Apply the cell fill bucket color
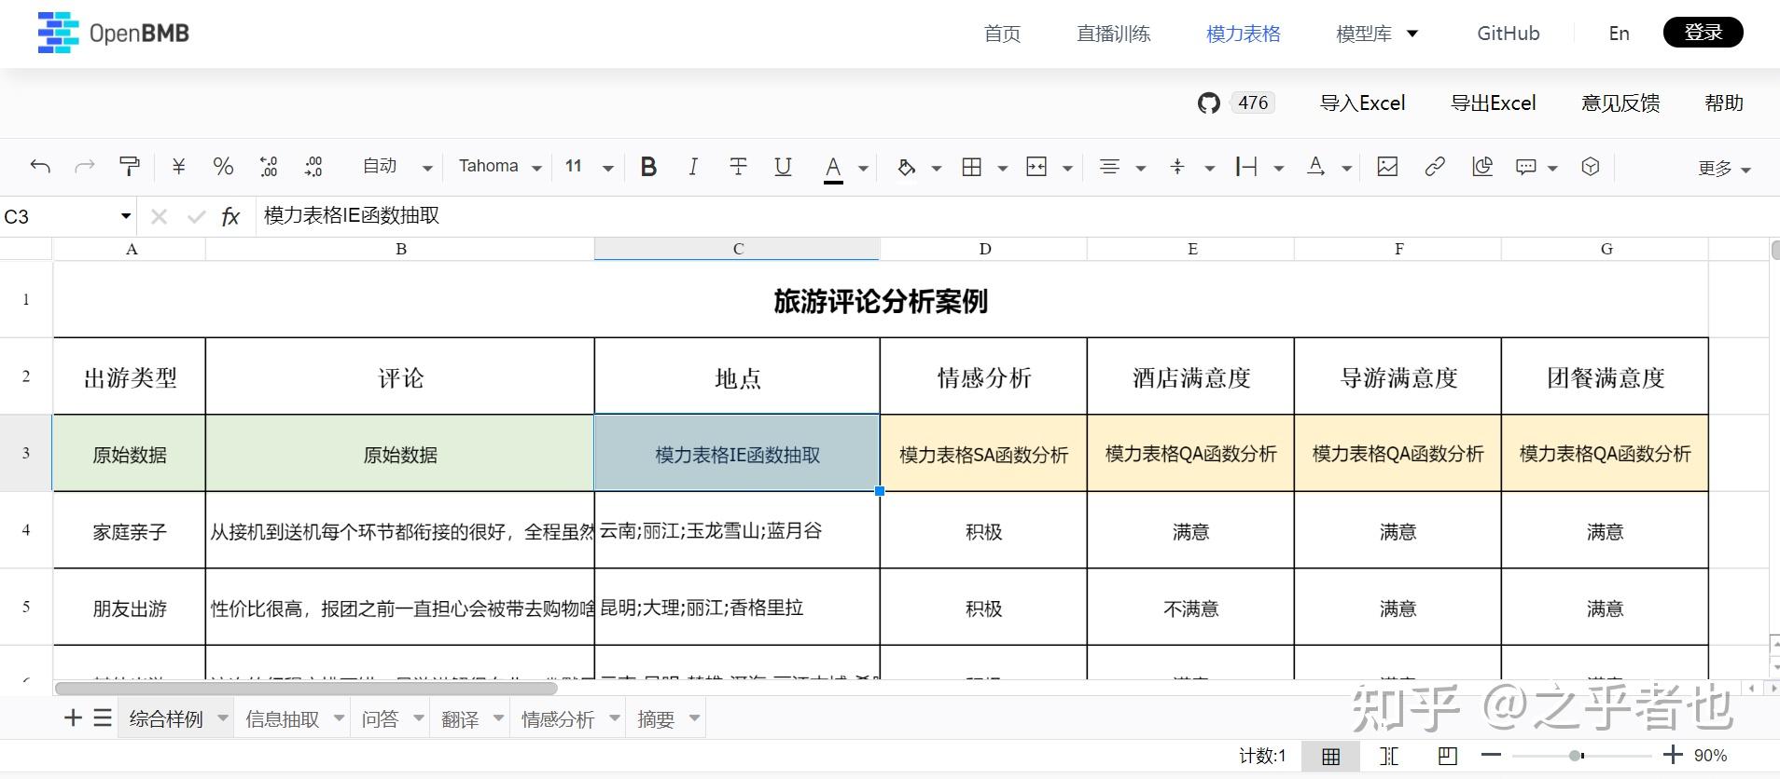 (906, 168)
